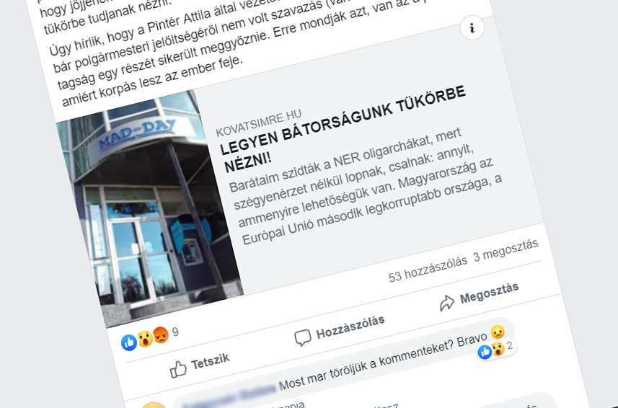Image resolution: width=618 pixels, height=408 pixels.
Task: Click the Megosztás button label
Action: coord(489,293)
